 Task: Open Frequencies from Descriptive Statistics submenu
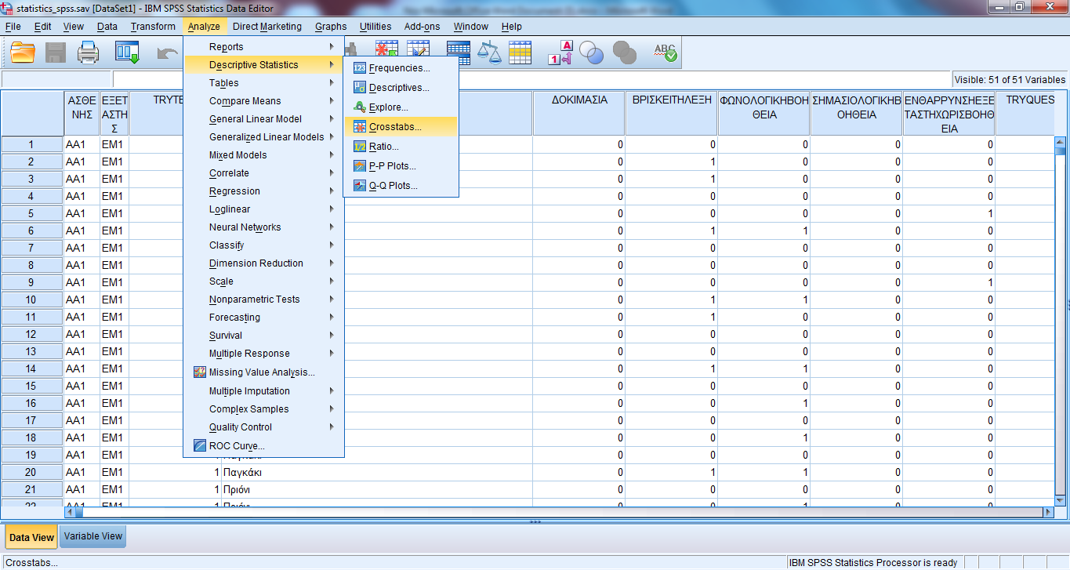click(x=401, y=68)
